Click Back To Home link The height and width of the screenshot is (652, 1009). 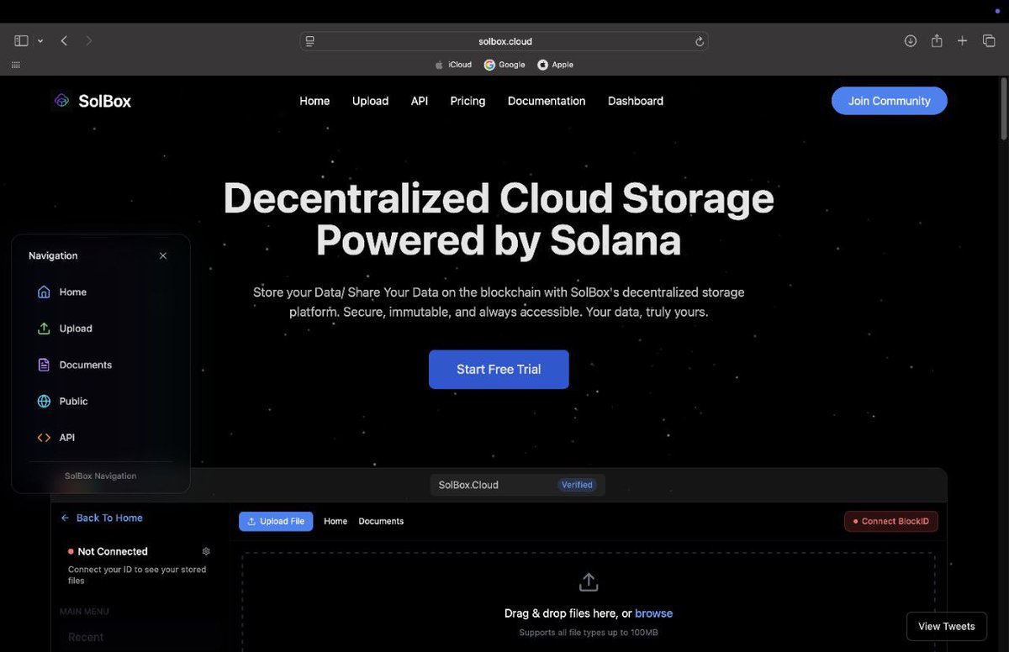102,518
